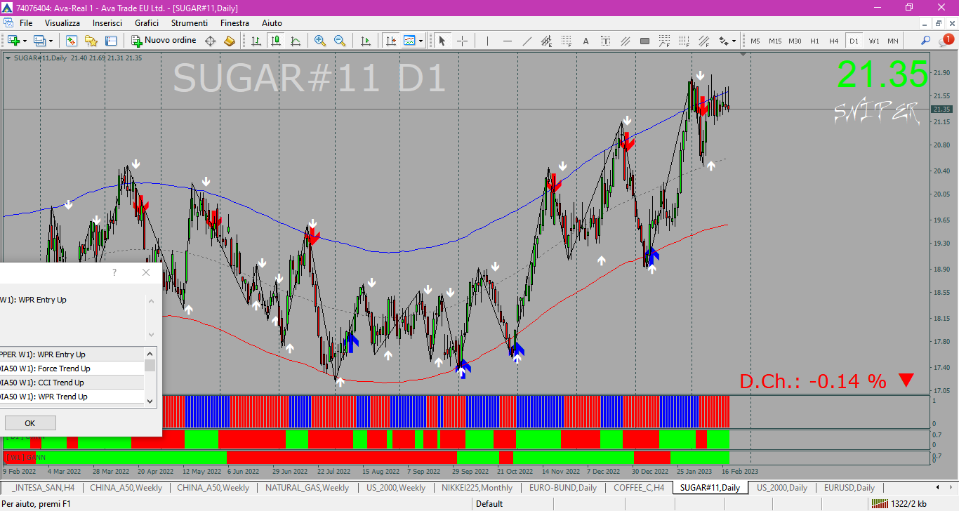Select the Fibonacci time zones tool
Image resolution: width=959 pixels, height=511 pixels.
684,41
